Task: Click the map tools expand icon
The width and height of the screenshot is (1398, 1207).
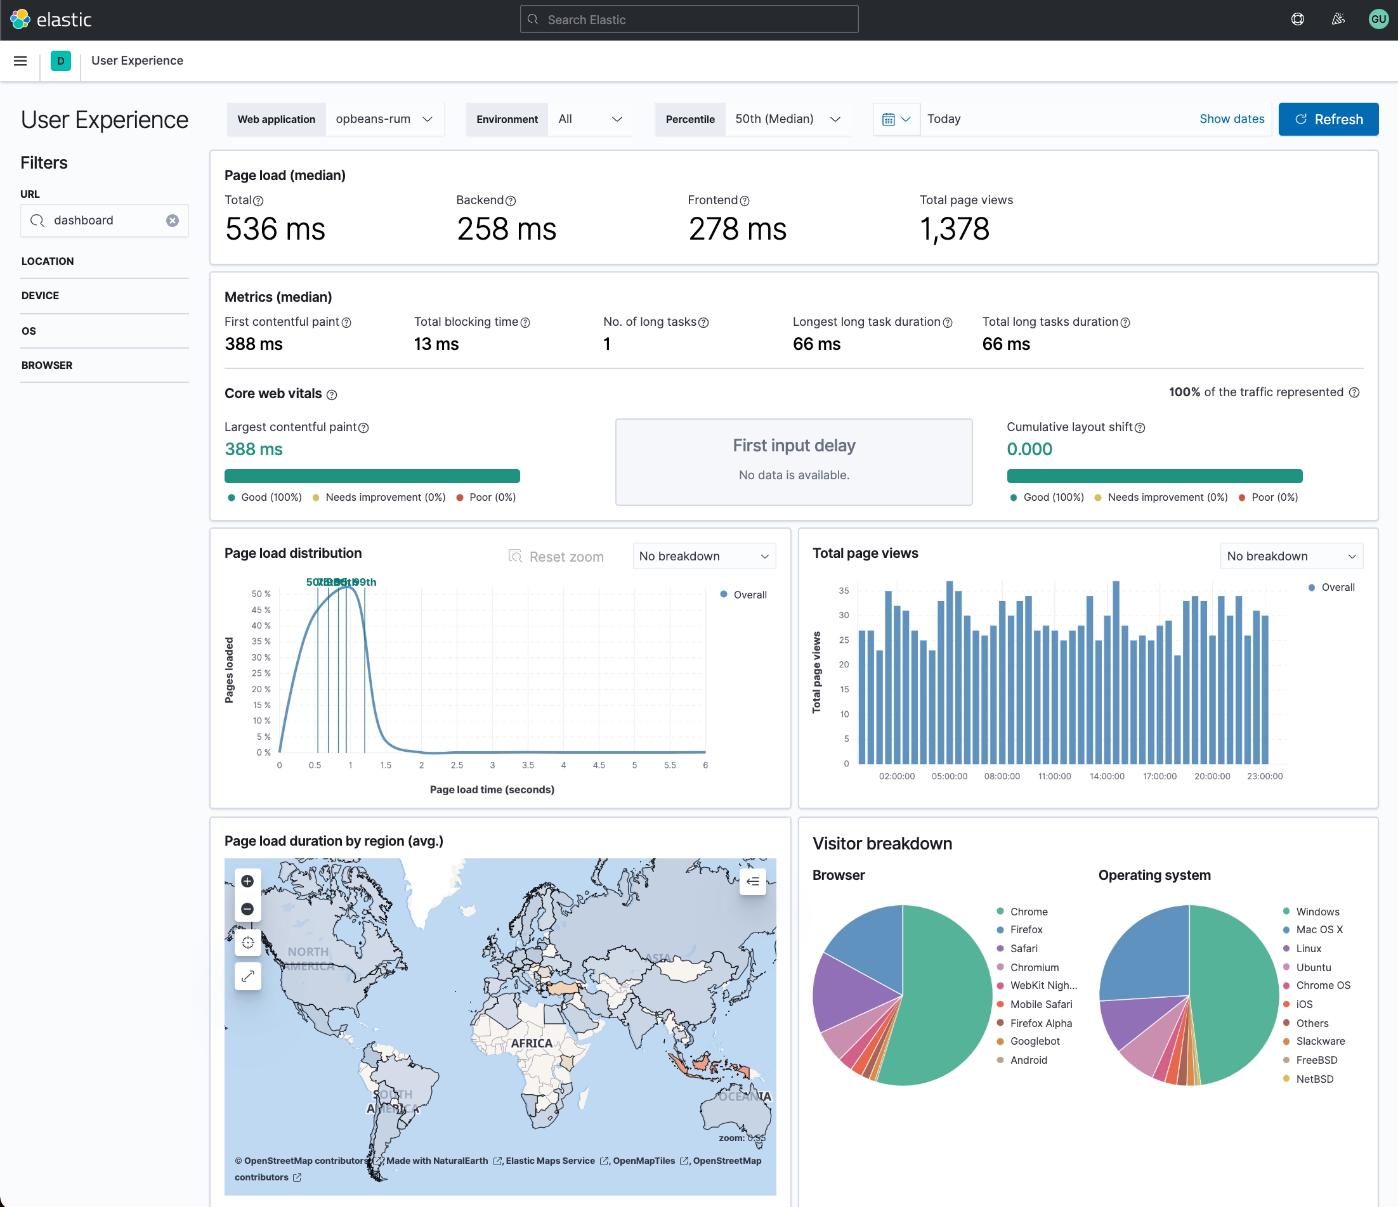Action: pyautogui.click(x=247, y=976)
